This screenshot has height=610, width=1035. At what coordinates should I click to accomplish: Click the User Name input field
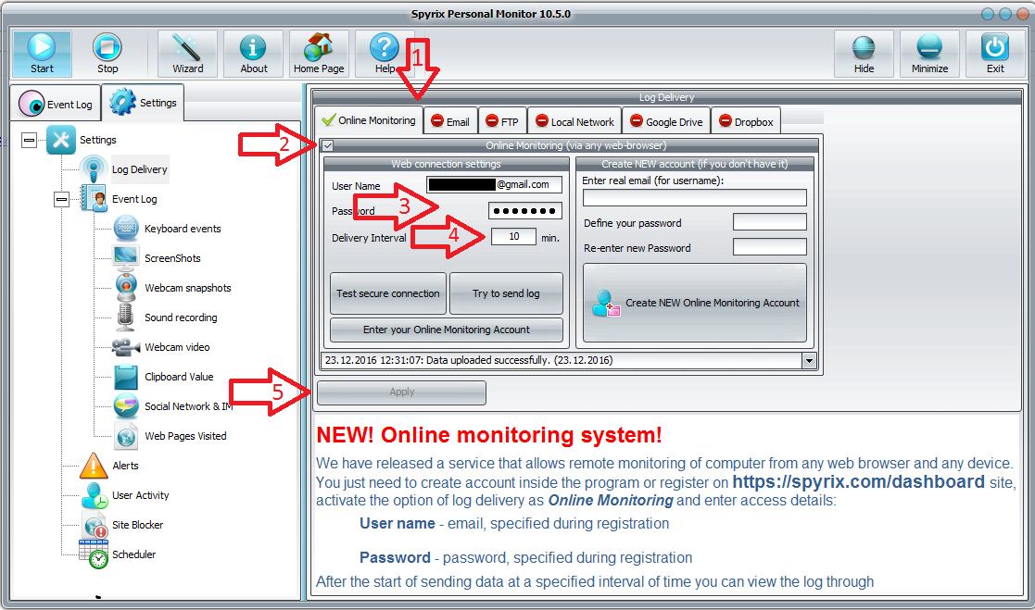click(x=495, y=184)
